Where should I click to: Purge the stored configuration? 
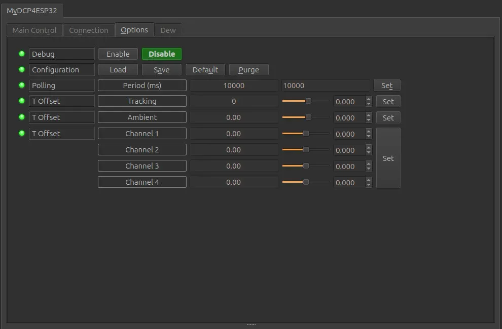coord(249,70)
